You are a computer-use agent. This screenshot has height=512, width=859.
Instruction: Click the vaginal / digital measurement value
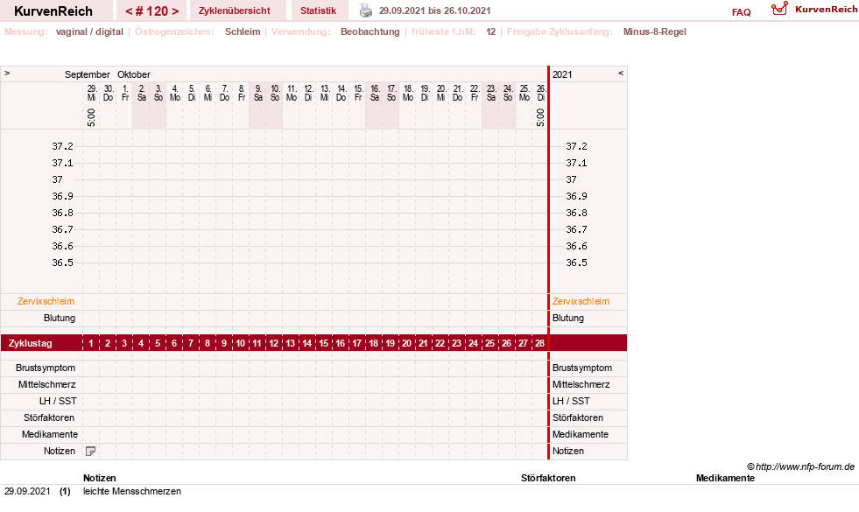(89, 32)
